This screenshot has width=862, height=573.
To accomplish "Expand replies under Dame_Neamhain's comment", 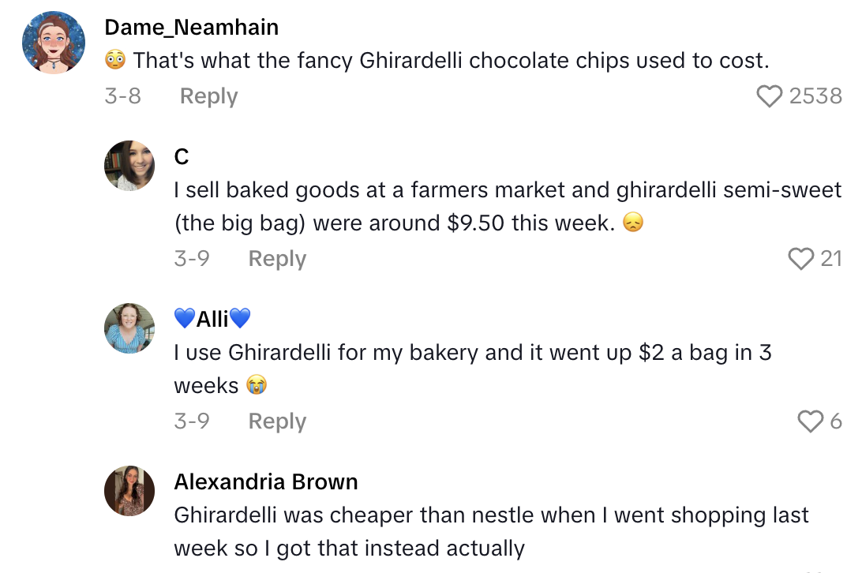I will 208,95.
